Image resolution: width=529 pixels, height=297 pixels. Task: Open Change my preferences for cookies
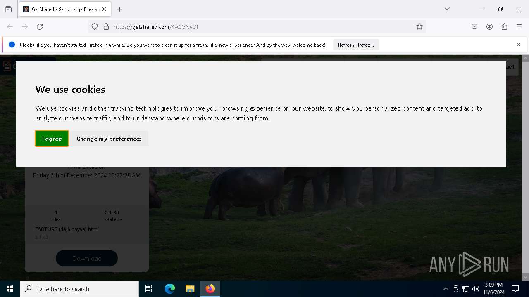coord(109,139)
